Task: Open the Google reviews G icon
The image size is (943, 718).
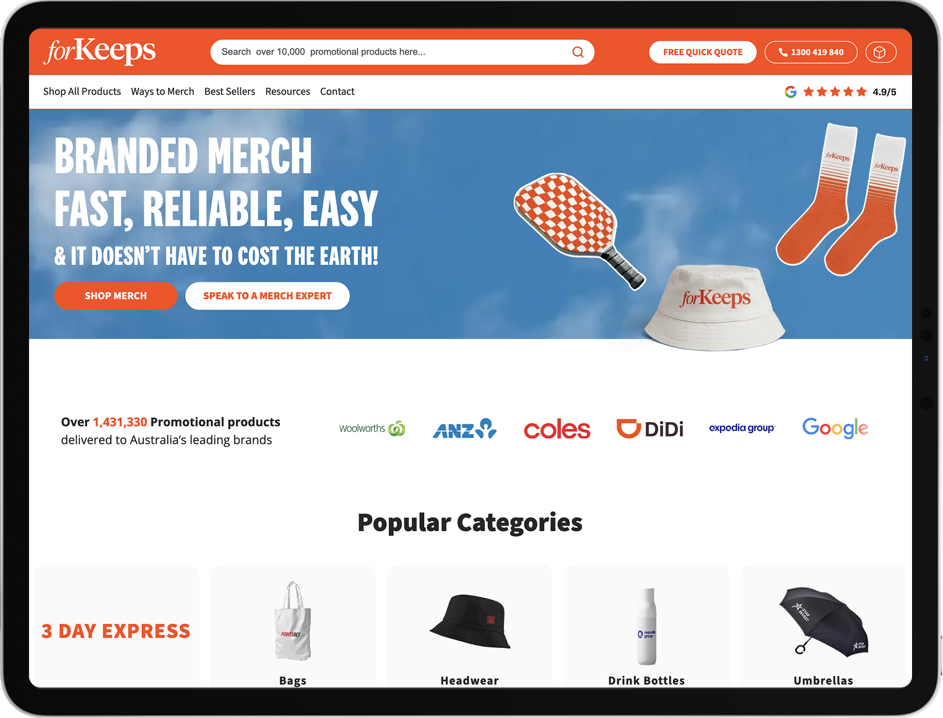Action: pos(791,92)
